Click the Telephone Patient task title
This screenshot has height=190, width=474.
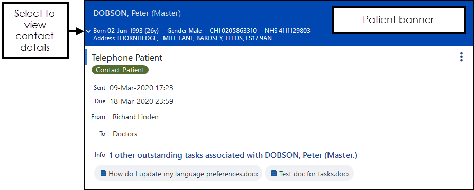(x=127, y=58)
